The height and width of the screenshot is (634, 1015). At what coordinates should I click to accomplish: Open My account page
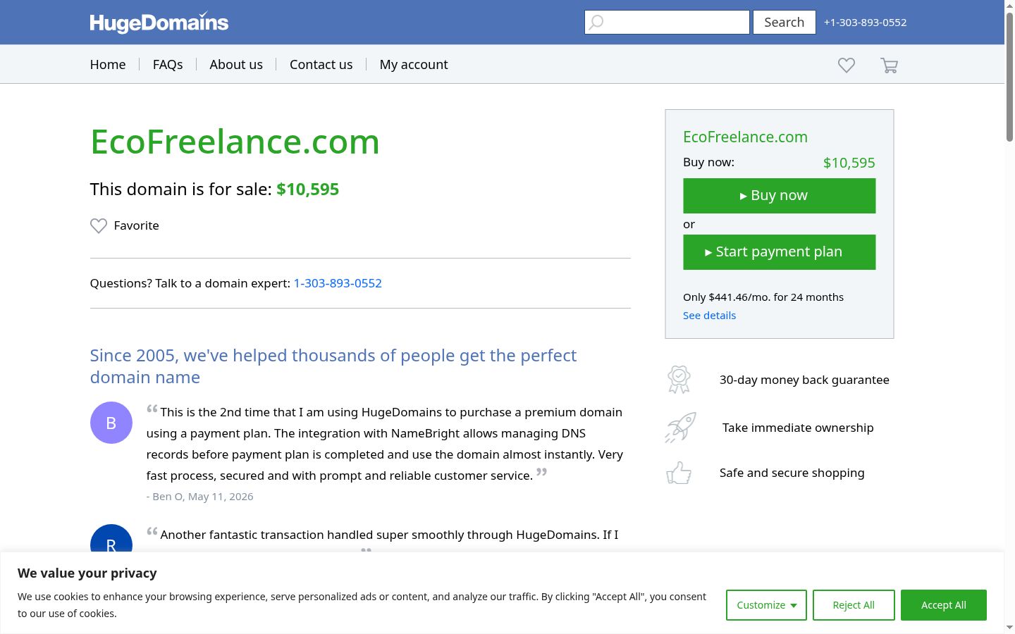[x=414, y=65]
